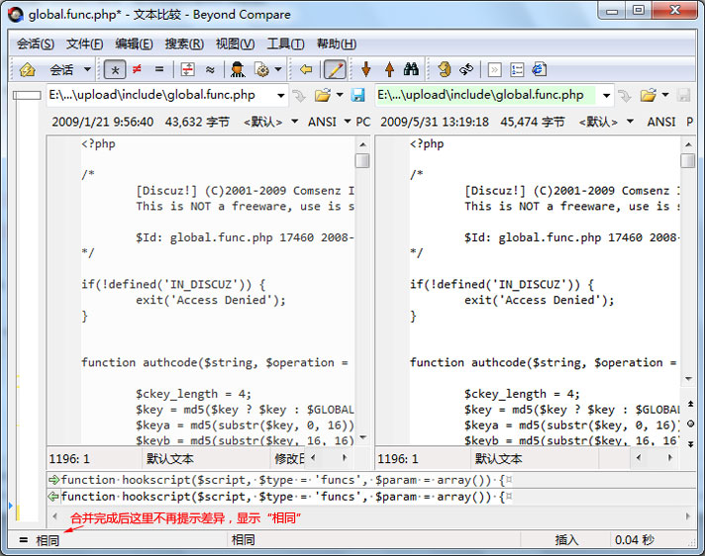Toggle ignore minor differences (≈)

click(210, 69)
